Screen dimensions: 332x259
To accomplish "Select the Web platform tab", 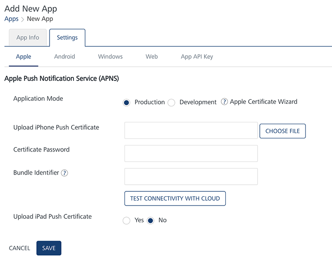I will coord(152,57).
